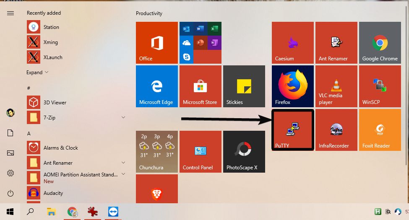Launch VLC media player tile

point(336,86)
